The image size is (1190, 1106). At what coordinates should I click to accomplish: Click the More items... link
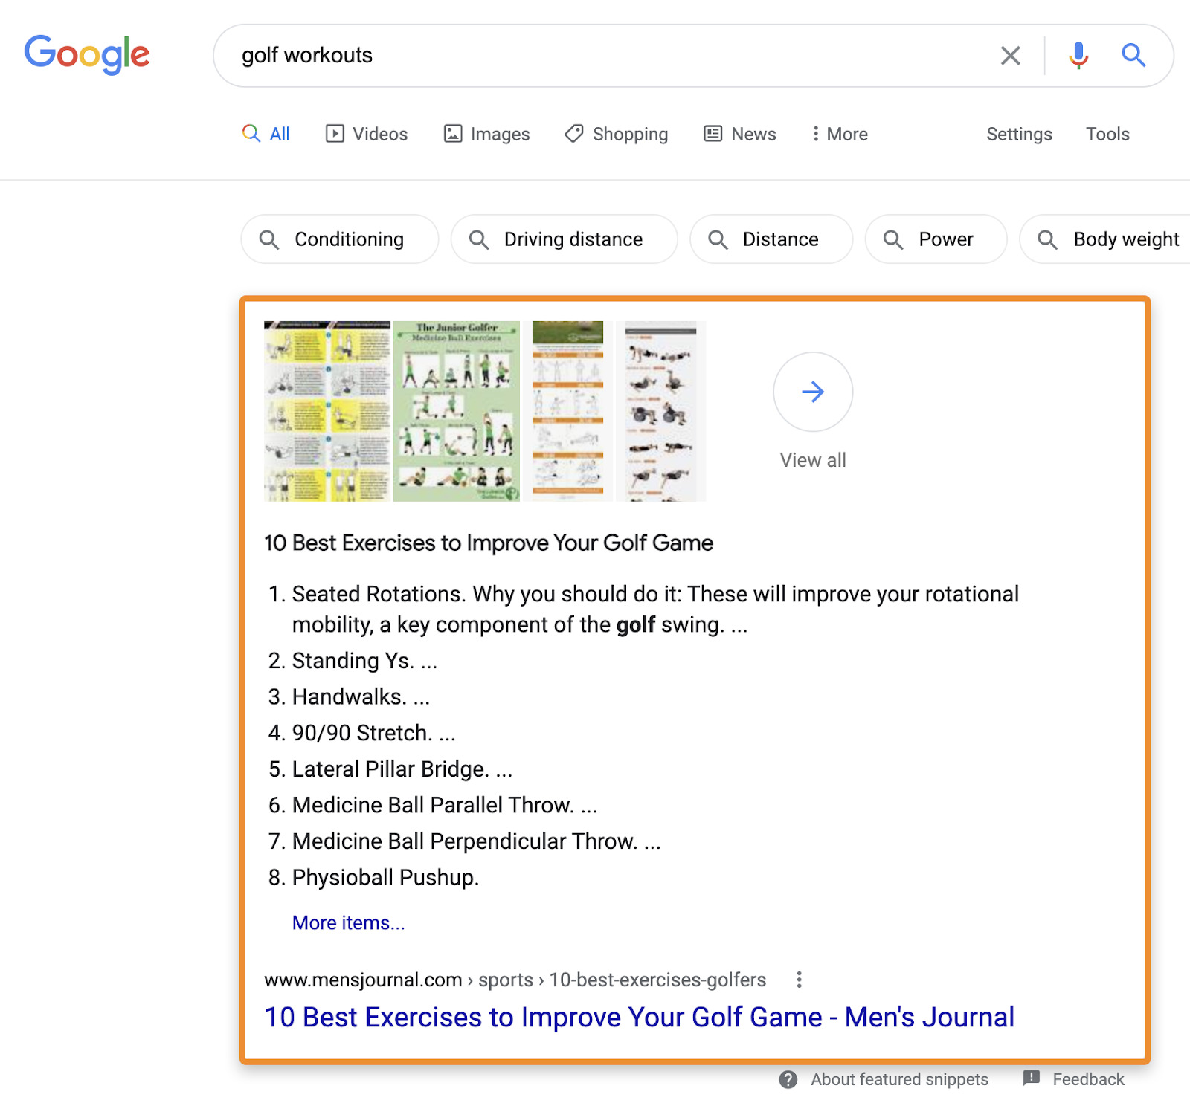click(x=348, y=922)
